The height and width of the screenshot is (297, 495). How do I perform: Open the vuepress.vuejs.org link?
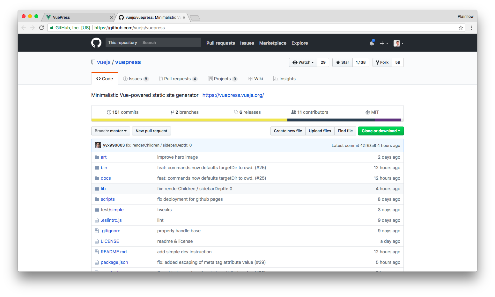coord(233,95)
